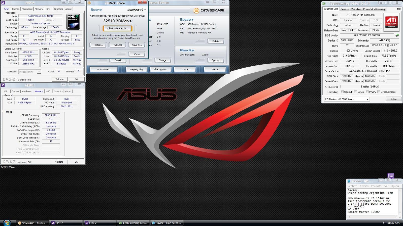The image size is (403, 226).
Task: Open the Graphics tab in the Memory CPU-Z window
Action: (58, 92)
